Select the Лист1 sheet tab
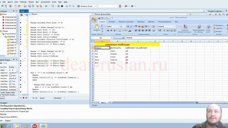The height and width of the screenshot is (128, 228). 103,102
